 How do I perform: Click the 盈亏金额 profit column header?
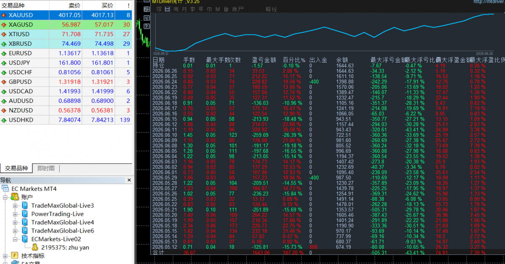264,60
